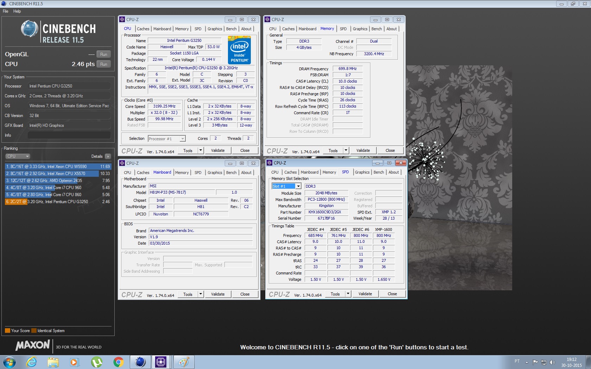Viewport: 591px width, 369px height.
Task: Switch to Caches tab in CPU window
Action: point(143,29)
